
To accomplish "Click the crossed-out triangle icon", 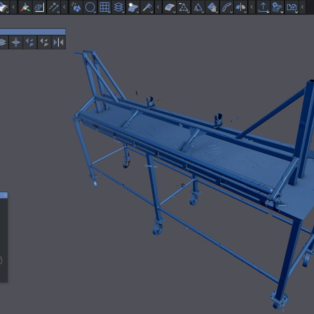I will pyautogui.click(x=198, y=7).
